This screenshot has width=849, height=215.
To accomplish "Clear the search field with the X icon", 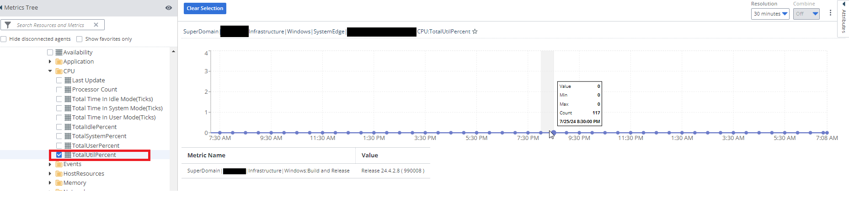I will pyautogui.click(x=96, y=25).
